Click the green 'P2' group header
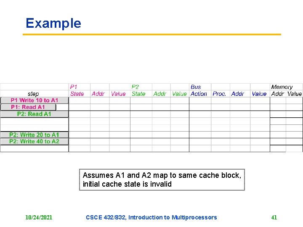Viewport: 303px width, 227px height. coord(135,87)
